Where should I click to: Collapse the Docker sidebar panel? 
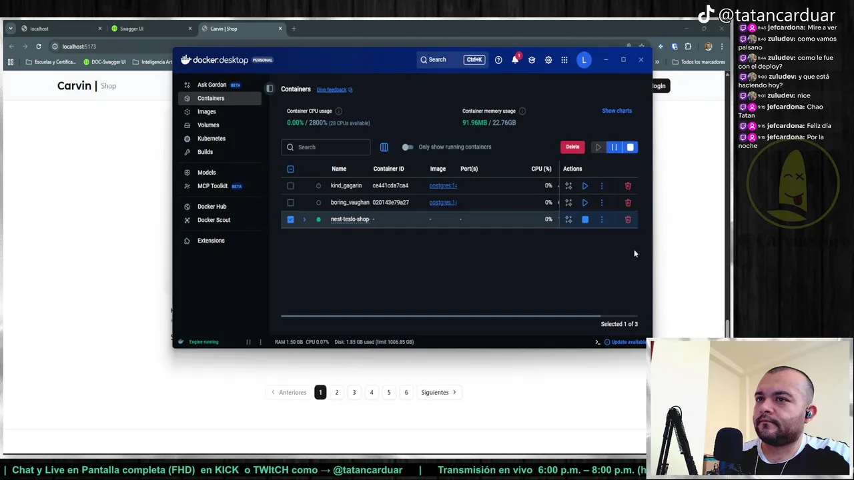pyautogui.click(x=270, y=89)
